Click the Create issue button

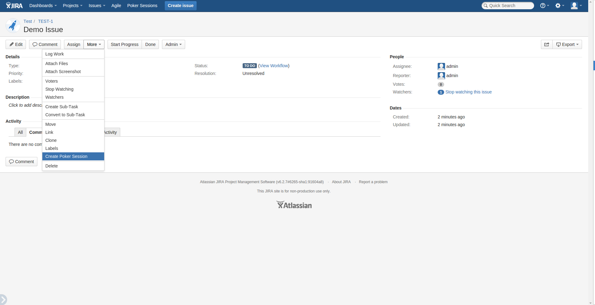(181, 6)
